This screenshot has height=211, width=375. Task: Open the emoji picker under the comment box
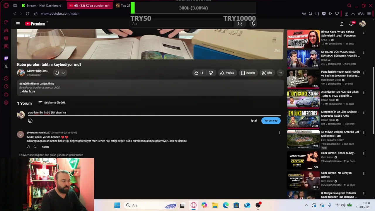pos(30,121)
